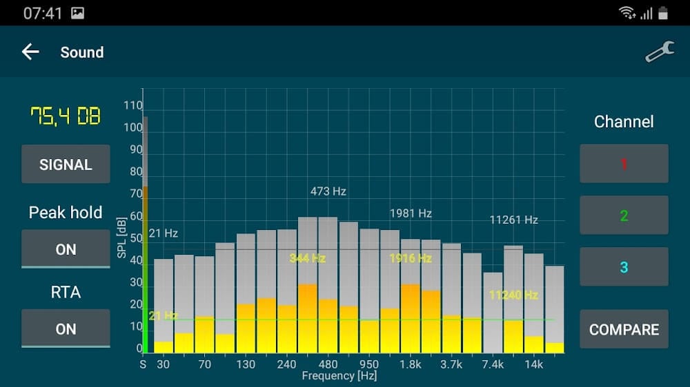Screen dimensions: 690x387
Task: Select Channel 3
Action: click(624, 267)
